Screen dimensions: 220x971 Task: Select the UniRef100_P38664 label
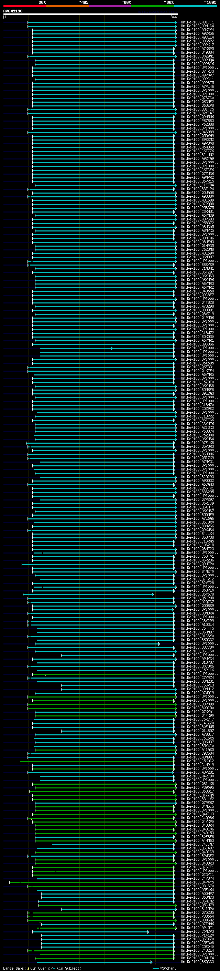197,916
